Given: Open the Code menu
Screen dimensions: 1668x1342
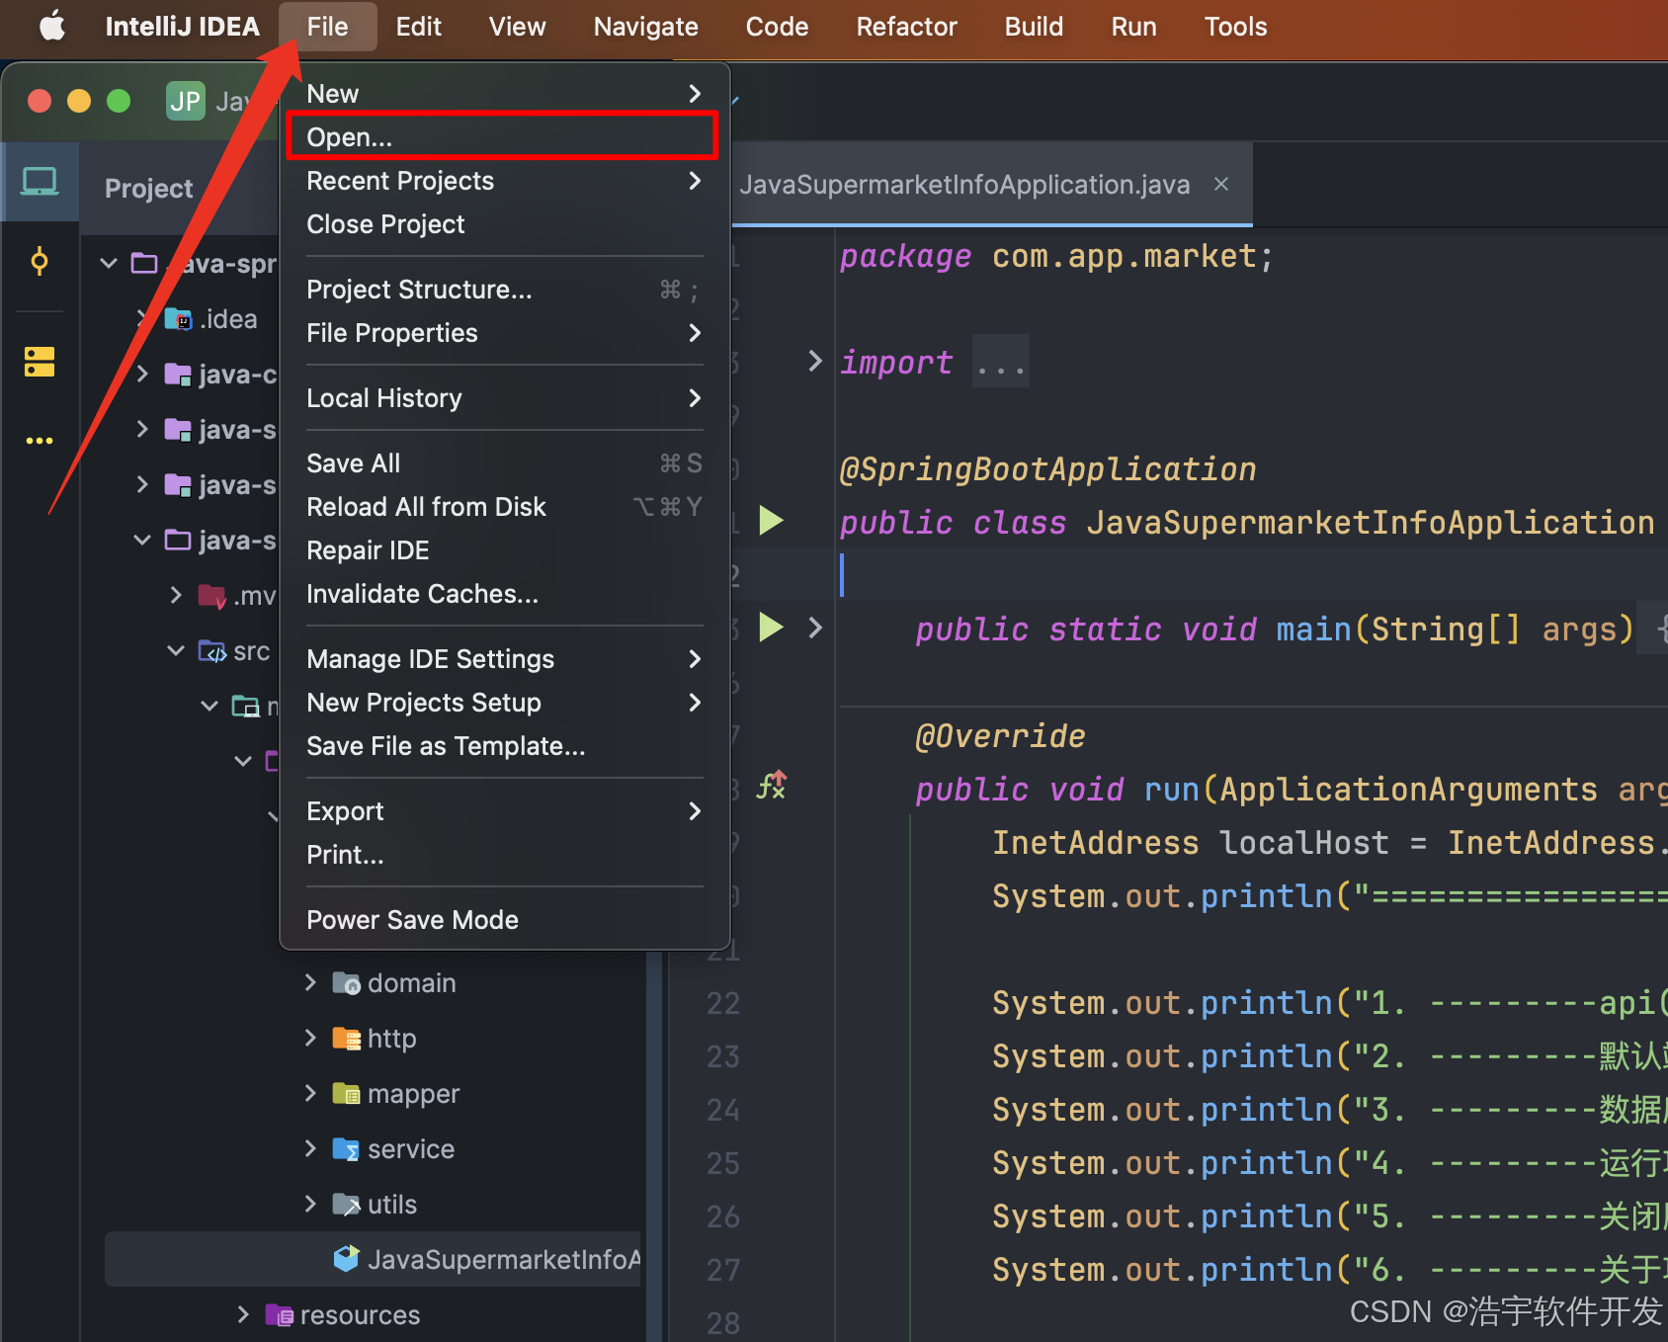Looking at the screenshot, I should click(x=777, y=27).
